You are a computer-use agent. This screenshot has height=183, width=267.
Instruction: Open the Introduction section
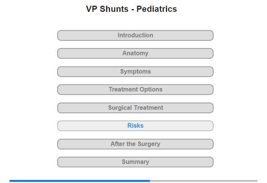point(135,35)
